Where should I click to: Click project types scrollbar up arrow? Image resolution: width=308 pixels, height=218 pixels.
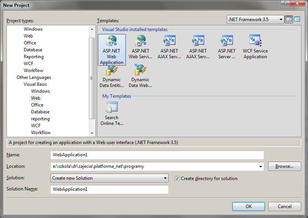click(92, 29)
